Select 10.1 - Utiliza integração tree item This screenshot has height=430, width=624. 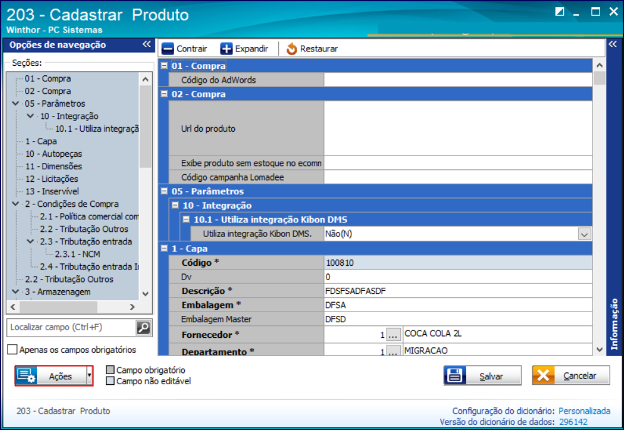pos(97,128)
